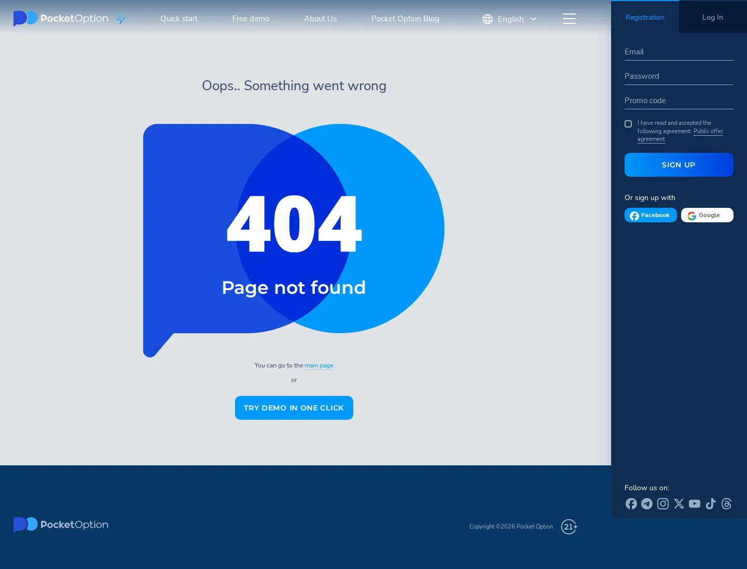Click the globe language icon
747x569 pixels.
pos(488,19)
